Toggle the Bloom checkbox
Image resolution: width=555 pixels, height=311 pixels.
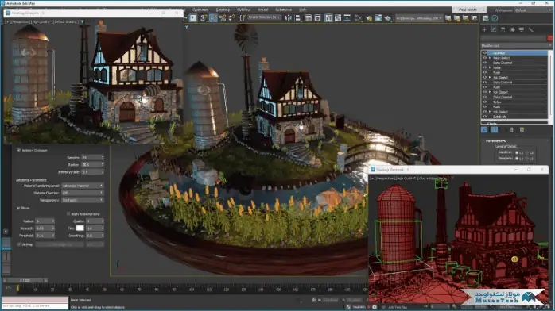[x=18, y=209]
